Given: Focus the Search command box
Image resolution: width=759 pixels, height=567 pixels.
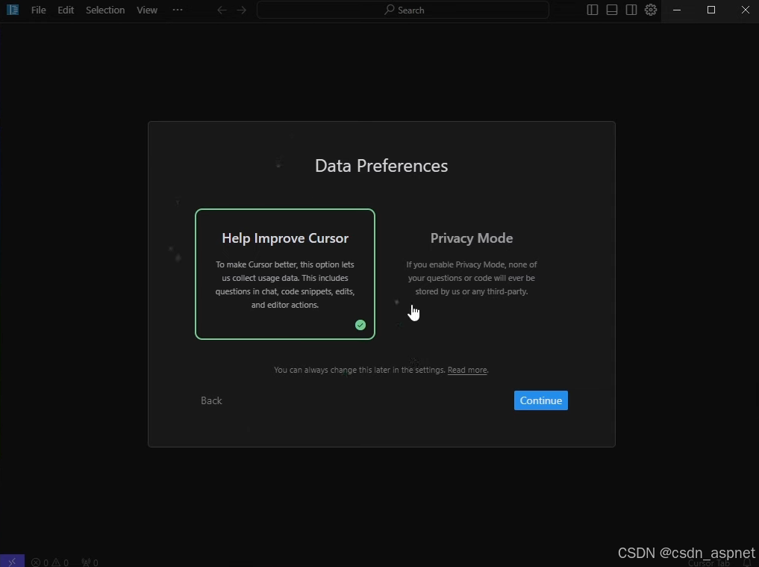Looking at the screenshot, I should [403, 10].
